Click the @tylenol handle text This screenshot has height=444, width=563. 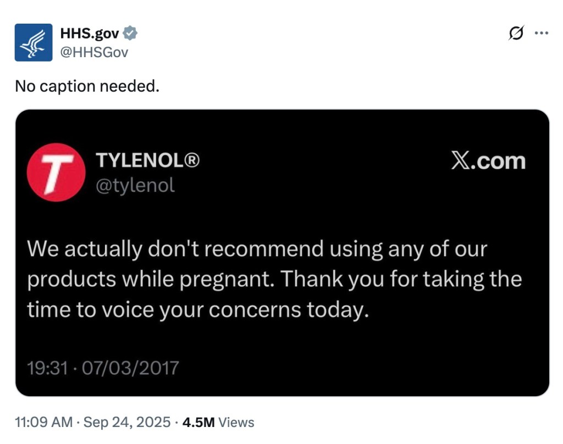point(136,185)
